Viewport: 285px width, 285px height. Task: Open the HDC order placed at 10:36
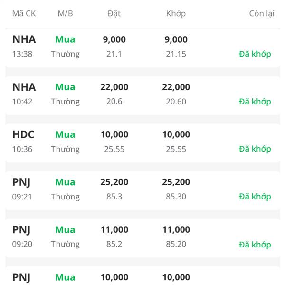click(142, 143)
